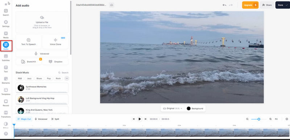
Task: Click the Upgrade button
Action: click(250, 5)
